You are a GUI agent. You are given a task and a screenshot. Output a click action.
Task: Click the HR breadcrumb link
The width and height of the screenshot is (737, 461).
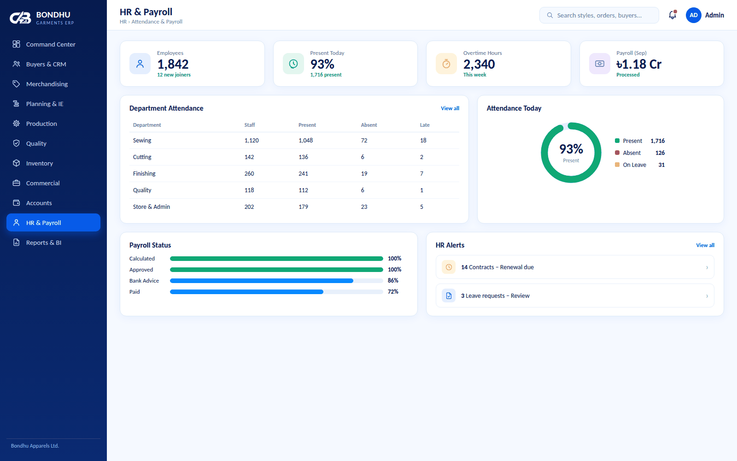coord(123,22)
